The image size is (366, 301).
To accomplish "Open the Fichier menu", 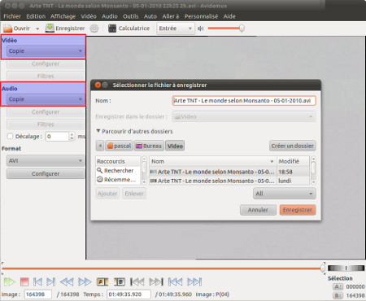I will click(x=12, y=16).
